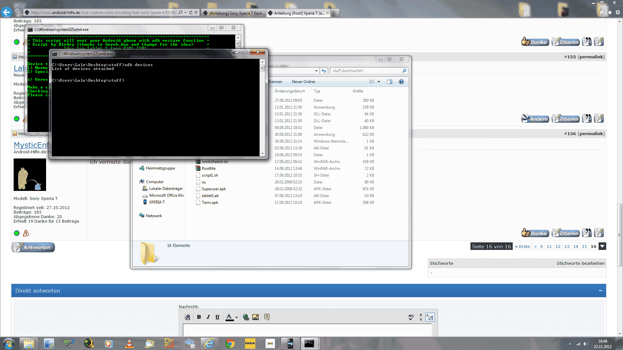Click the insert link globe icon
The width and height of the screenshot is (623, 350).
click(x=246, y=317)
